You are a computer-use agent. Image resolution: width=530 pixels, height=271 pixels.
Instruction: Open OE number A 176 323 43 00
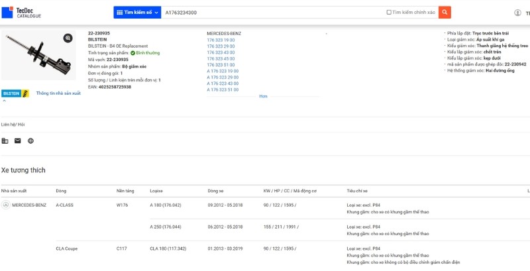coord(223,83)
